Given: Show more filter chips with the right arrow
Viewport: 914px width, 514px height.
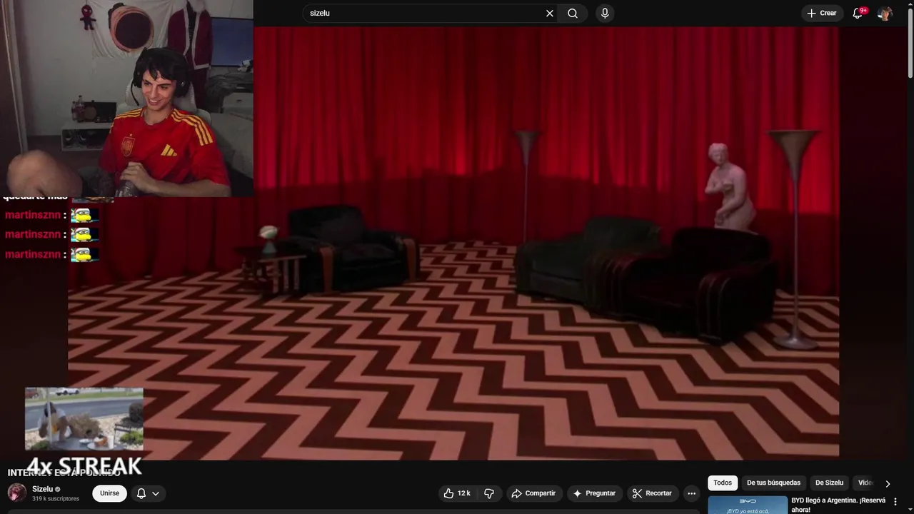Looking at the screenshot, I should click(888, 483).
